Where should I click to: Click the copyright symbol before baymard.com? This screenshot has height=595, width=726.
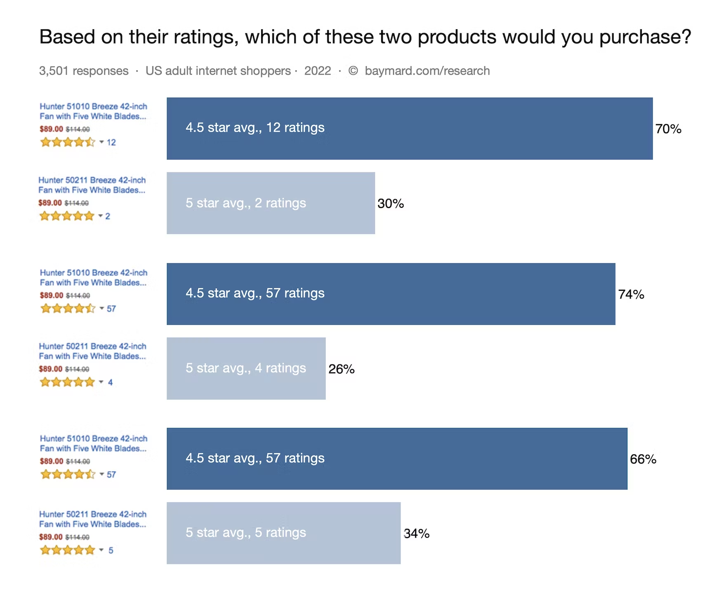(353, 71)
